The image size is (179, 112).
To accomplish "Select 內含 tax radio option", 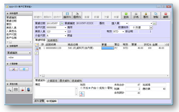I will coord(89,88).
